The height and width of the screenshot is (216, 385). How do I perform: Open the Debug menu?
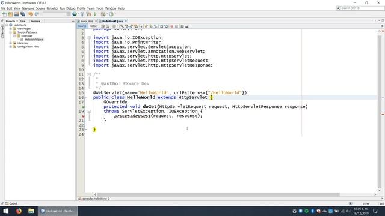coord(71,8)
